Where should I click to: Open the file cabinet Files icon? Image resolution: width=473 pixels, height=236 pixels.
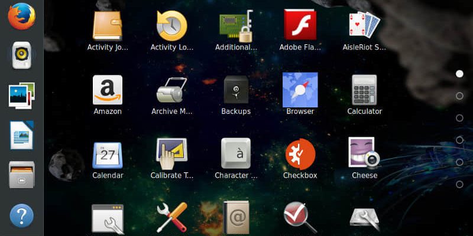click(x=22, y=175)
